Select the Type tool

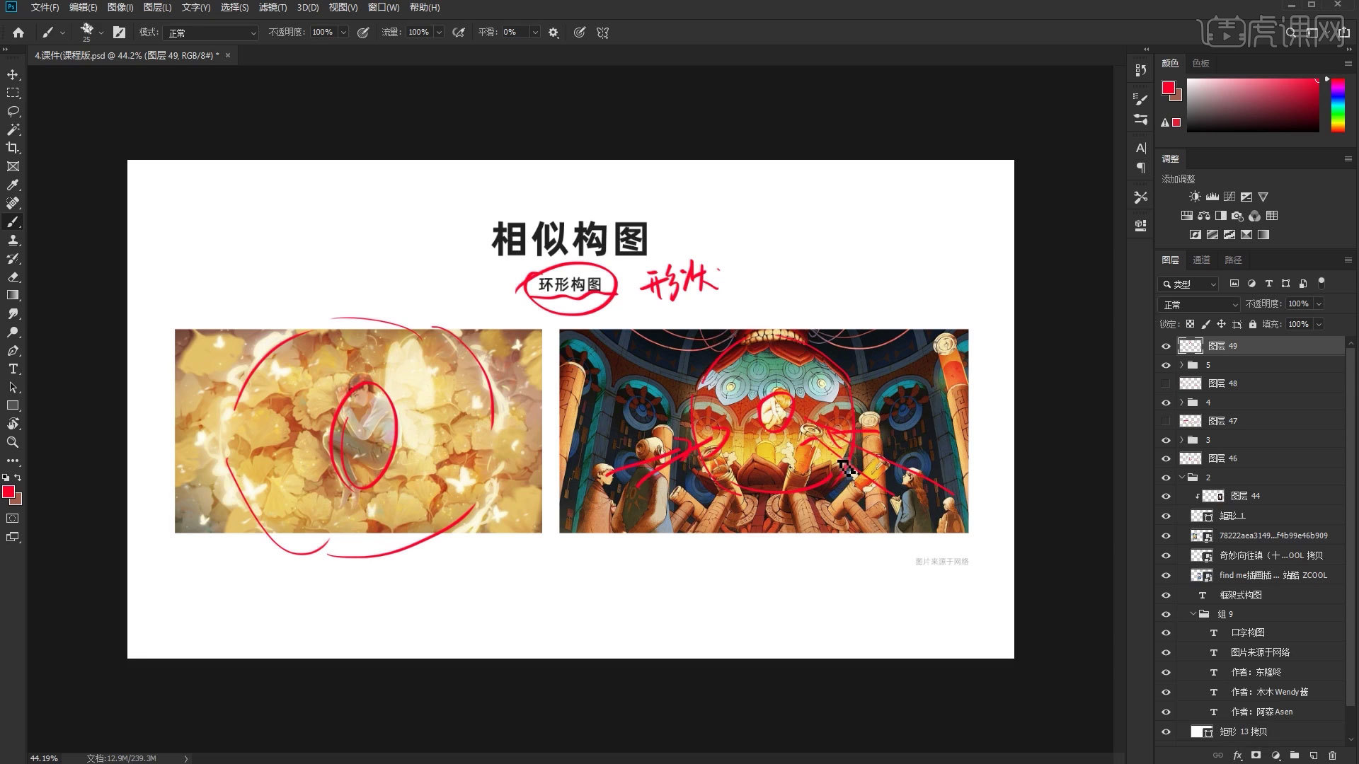(12, 369)
